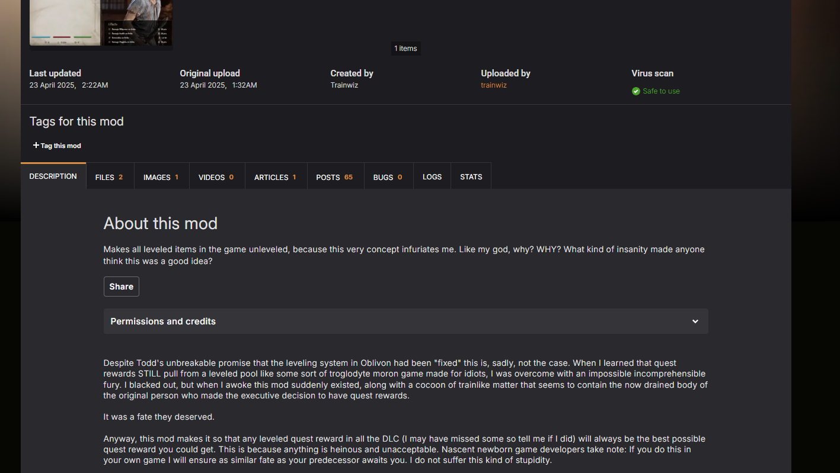This screenshot has width=840, height=473.
Task: Click the 1 items gallery counter
Action: pos(406,49)
